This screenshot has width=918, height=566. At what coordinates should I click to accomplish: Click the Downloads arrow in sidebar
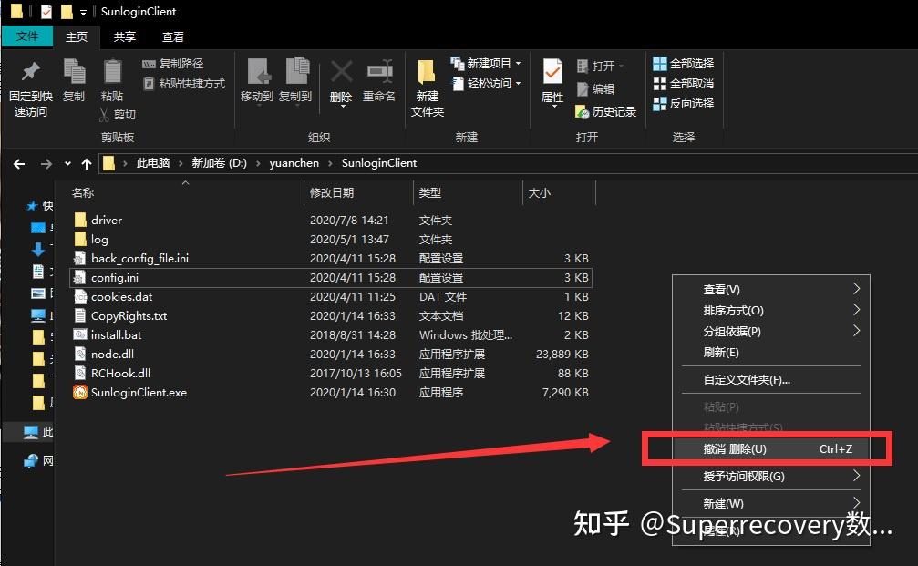38,250
